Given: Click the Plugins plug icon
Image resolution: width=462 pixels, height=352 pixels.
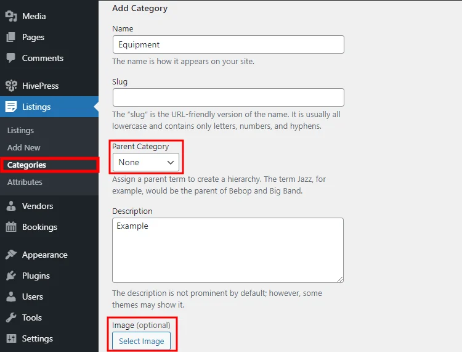Looking at the screenshot, I should (x=11, y=276).
